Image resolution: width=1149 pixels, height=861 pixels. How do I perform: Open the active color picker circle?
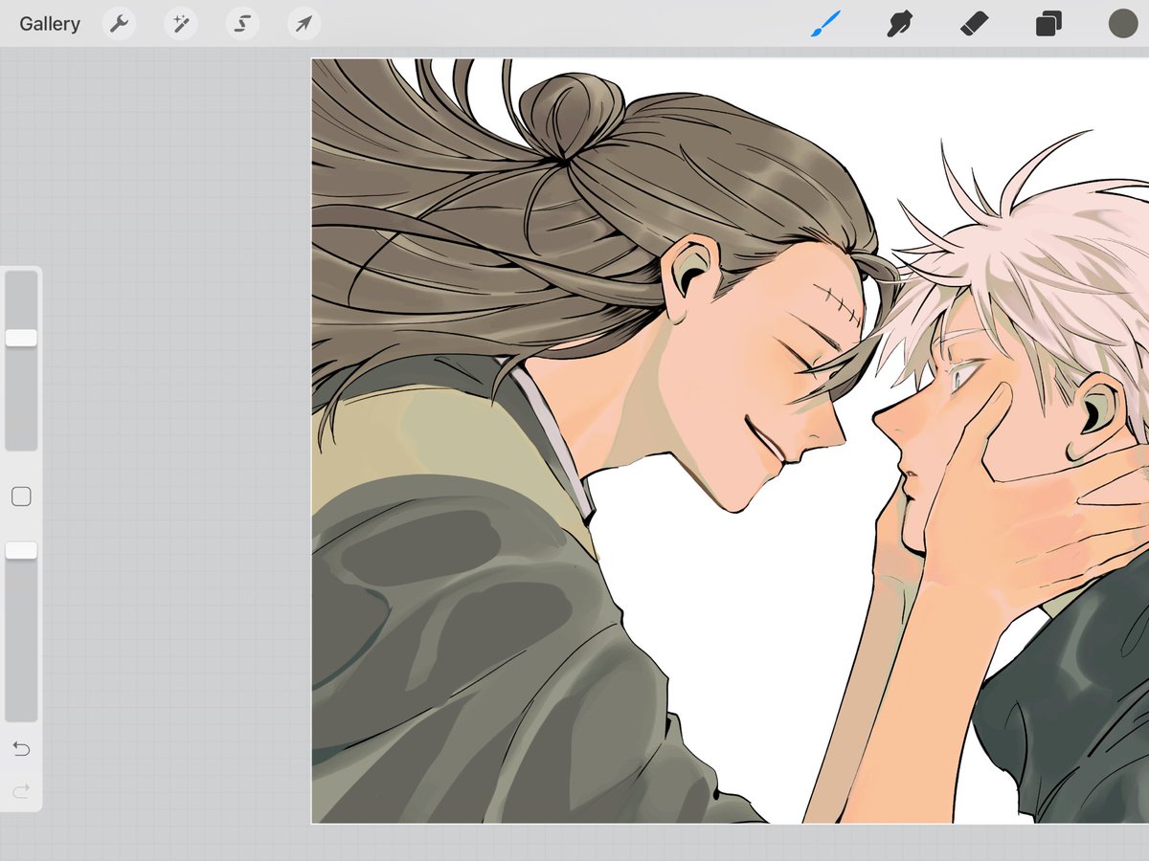point(1122,24)
